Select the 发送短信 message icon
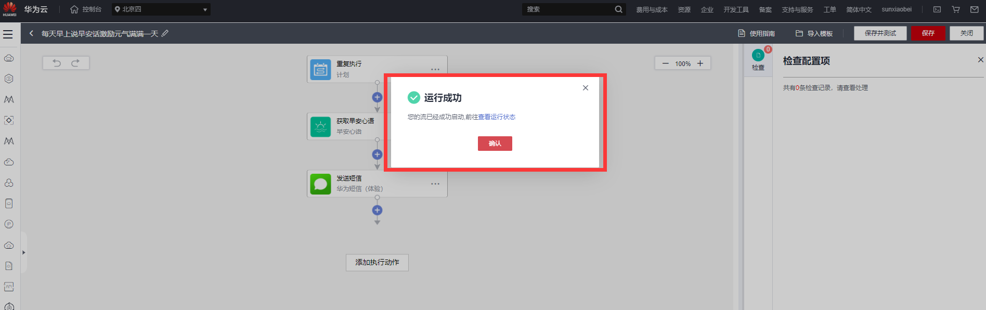The width and height of the screenshot is (986, 310). (321, 184)
